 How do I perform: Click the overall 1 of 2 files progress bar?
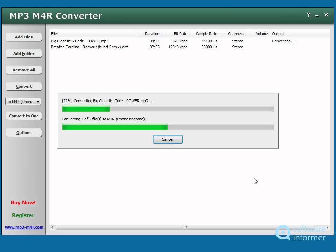(x=168, y=127)
